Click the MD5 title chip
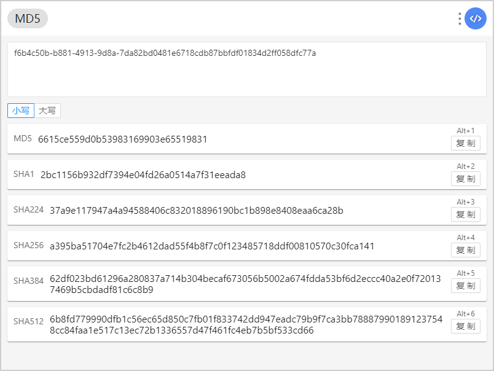The width and height of the screenshot is (494, 371). pos(28,18)
